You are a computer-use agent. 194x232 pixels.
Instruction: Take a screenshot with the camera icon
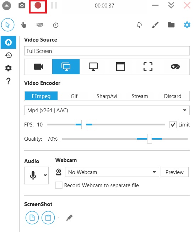[22, 6]
